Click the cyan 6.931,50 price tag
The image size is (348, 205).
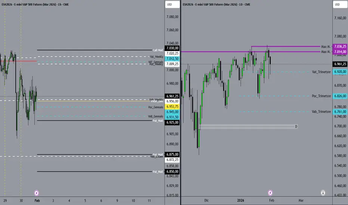tap(172, 117)
